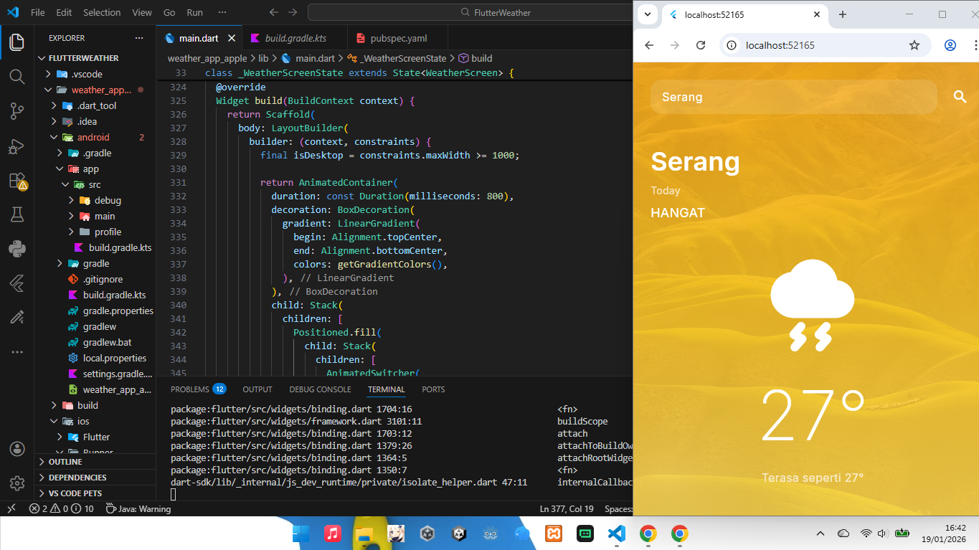The height and width of the screenshot is (550, 979).
Task: Open the Manage settings gear
Action: [x=16, y=483]
